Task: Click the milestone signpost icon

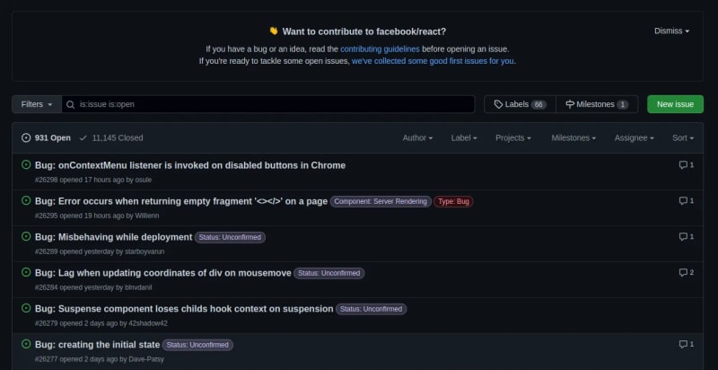Action: pyautogui.click(x=570, y=104)
